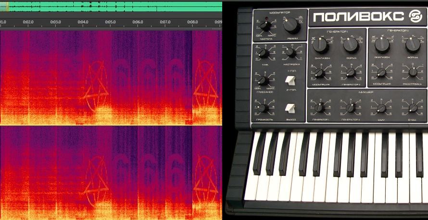
Task: Click Генератор I Диапазон range knob
Action: click(321, 45)
